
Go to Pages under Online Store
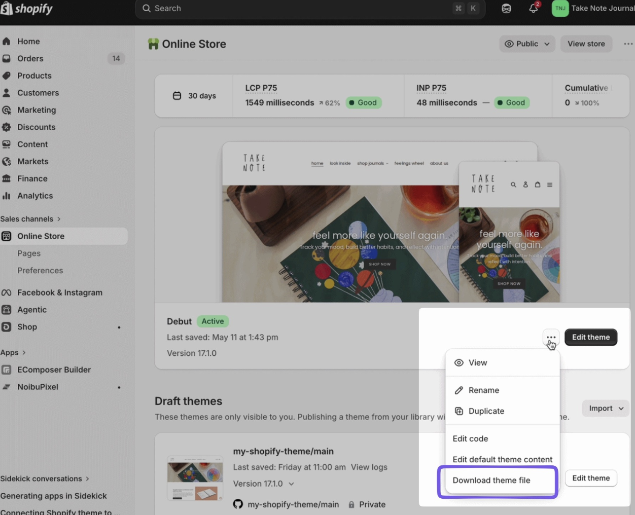coord(29,253)
